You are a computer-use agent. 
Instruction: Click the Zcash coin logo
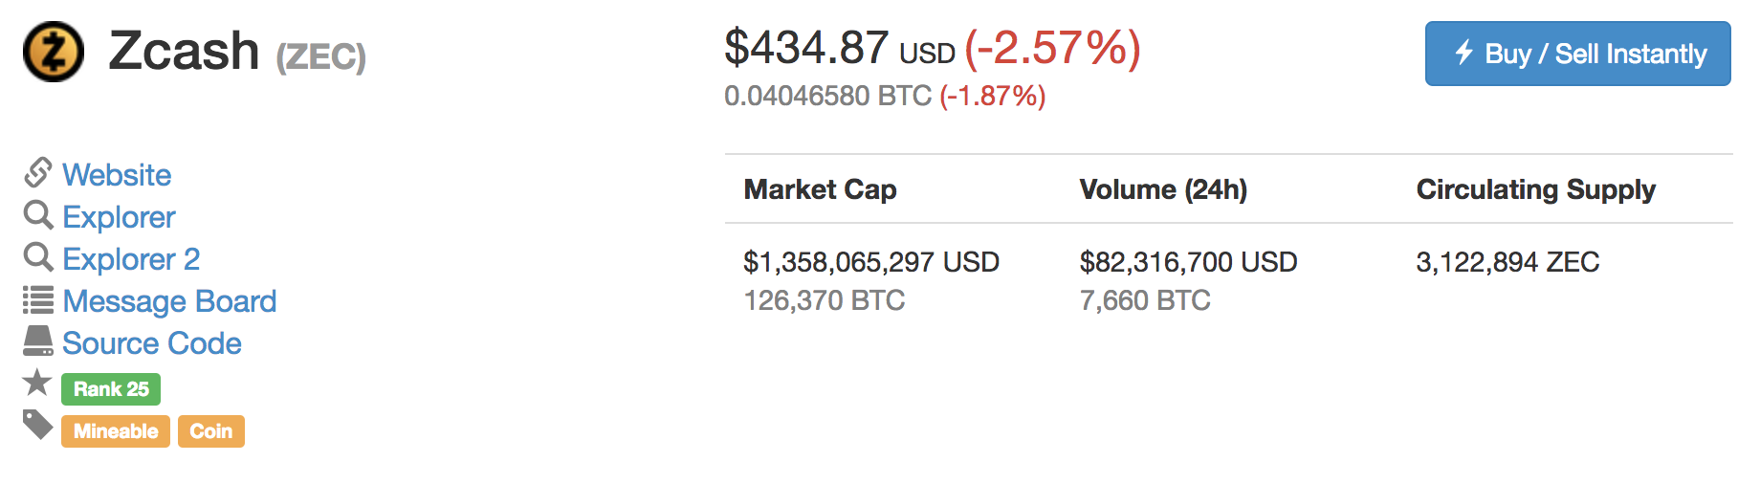coord(54,52)
